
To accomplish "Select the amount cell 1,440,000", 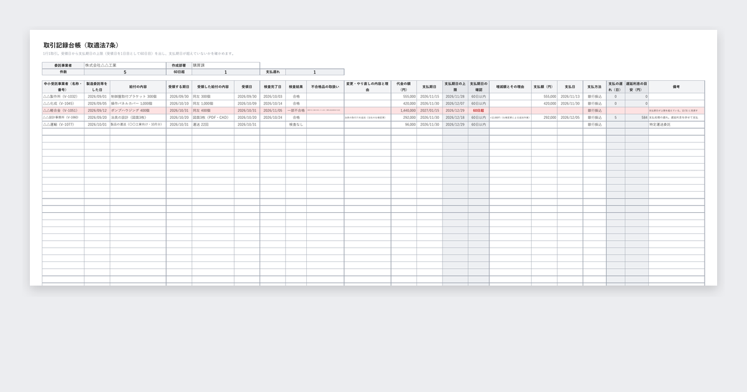I will point(404,111).
